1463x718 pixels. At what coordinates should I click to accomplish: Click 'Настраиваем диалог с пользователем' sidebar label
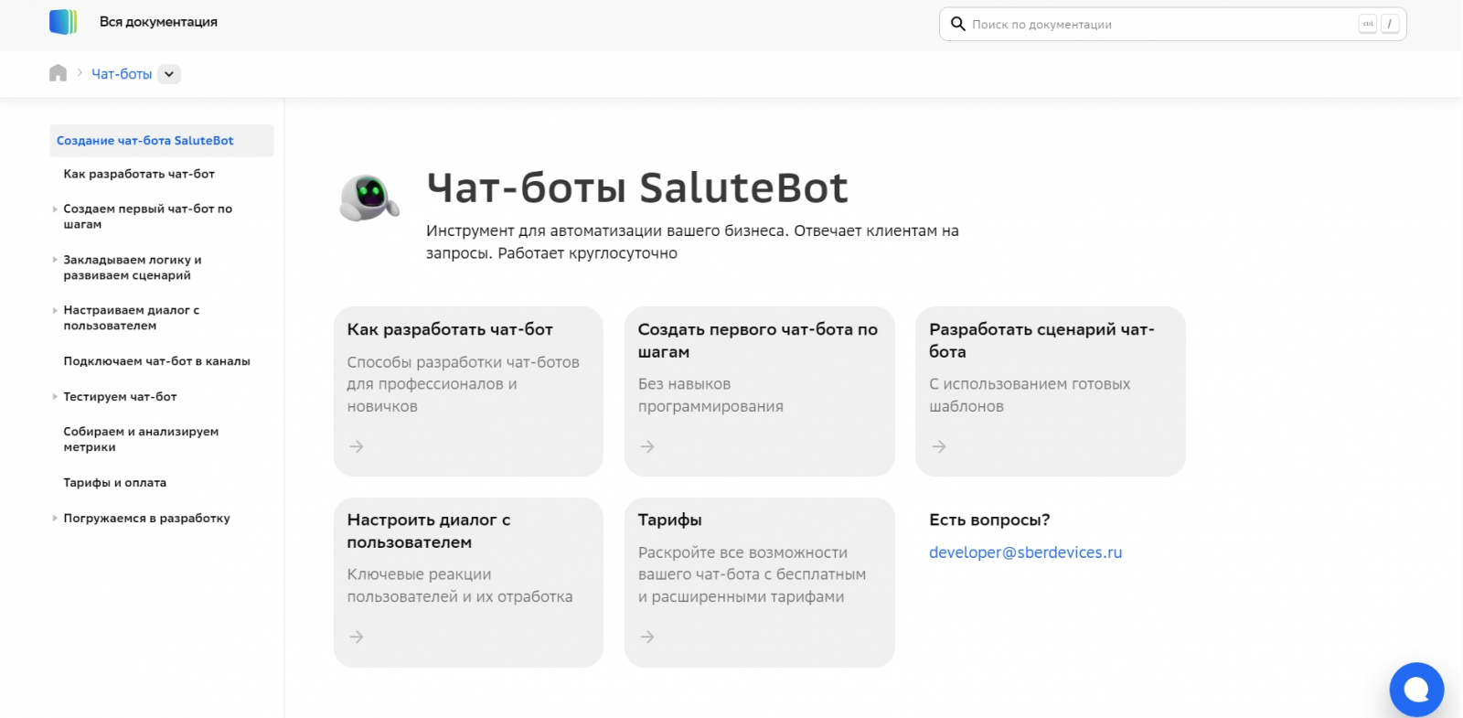pyautogui.click(x=131, y=318)
